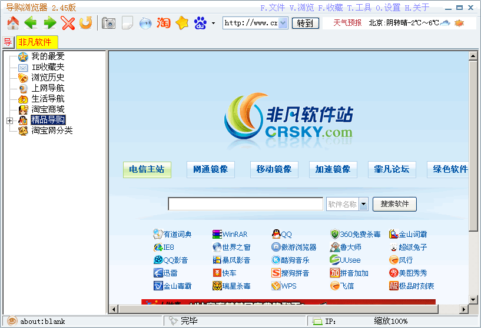Open the arrow dropdown beside Baidu icon

tap(213, 24)
